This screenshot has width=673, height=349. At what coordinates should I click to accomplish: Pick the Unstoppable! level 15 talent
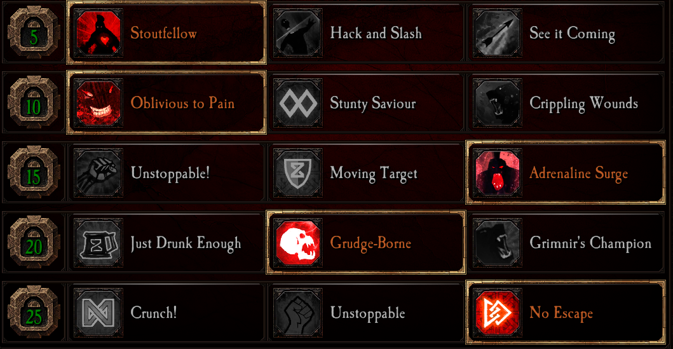167,172
